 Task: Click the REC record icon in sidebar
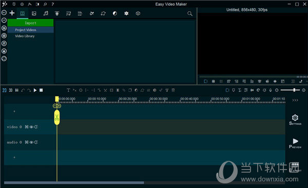pos(4,12)
